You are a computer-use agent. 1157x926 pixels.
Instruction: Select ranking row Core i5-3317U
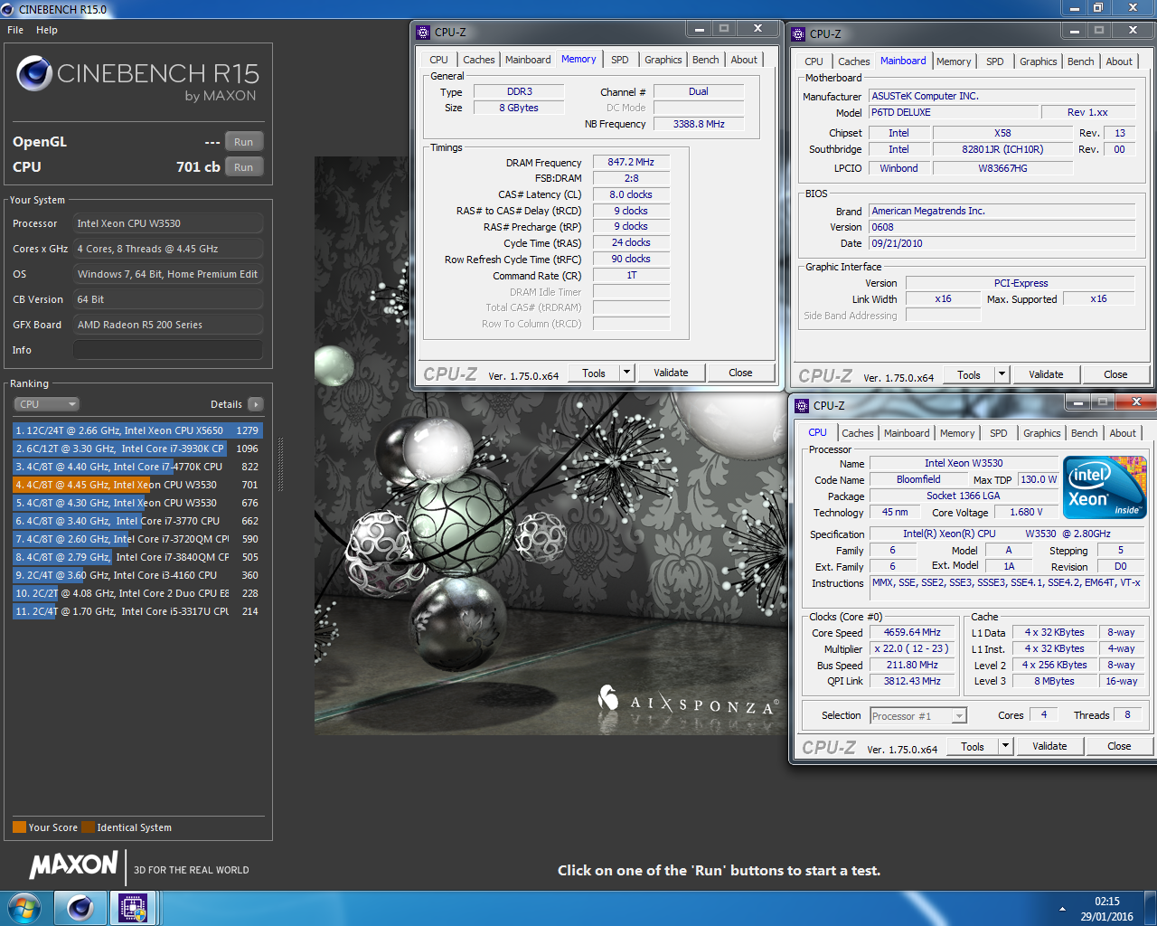[137, 611]
